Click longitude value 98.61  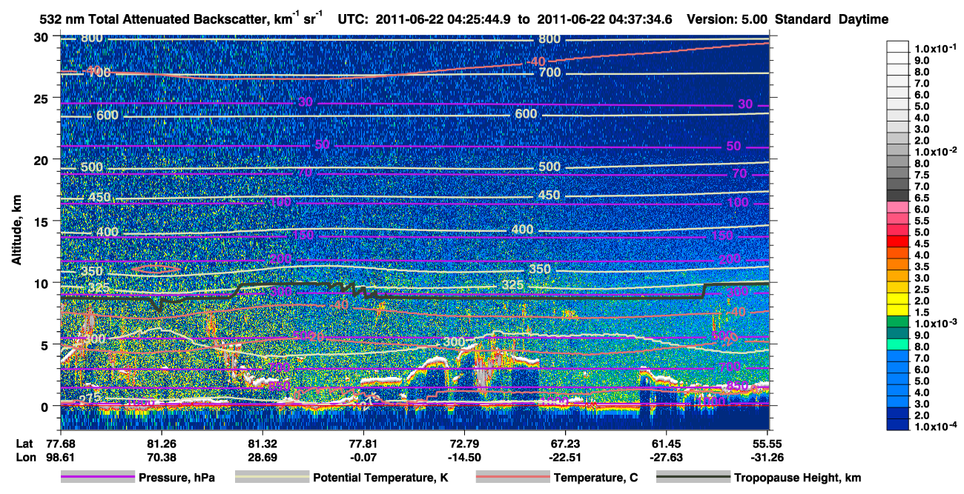(x=60, y=457)
